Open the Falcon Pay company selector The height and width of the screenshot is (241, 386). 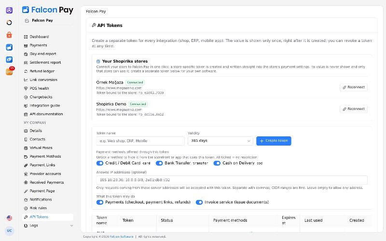coord(48,21)
